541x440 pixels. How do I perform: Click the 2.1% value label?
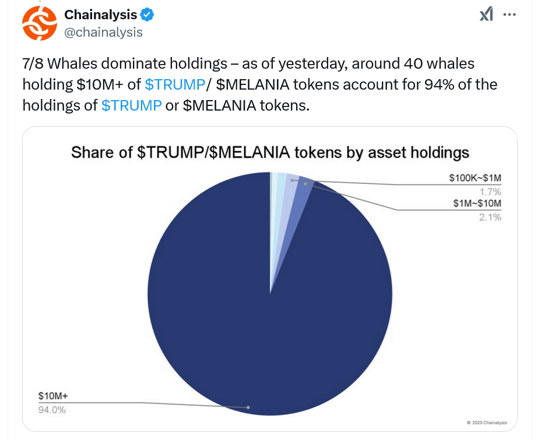point(491,217)
